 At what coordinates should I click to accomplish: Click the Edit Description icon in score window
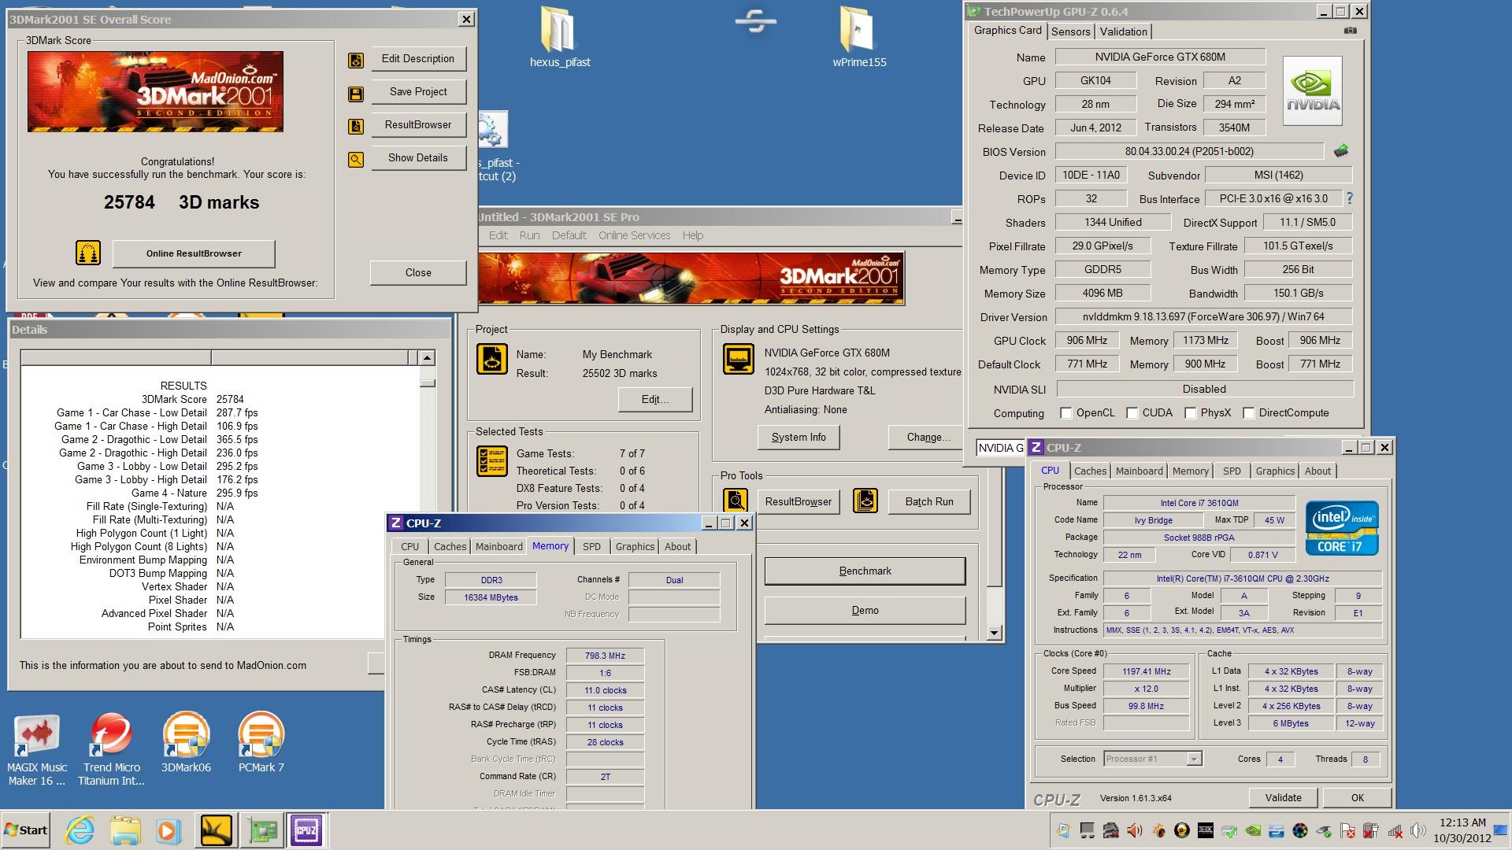click(x=356, y=61)
